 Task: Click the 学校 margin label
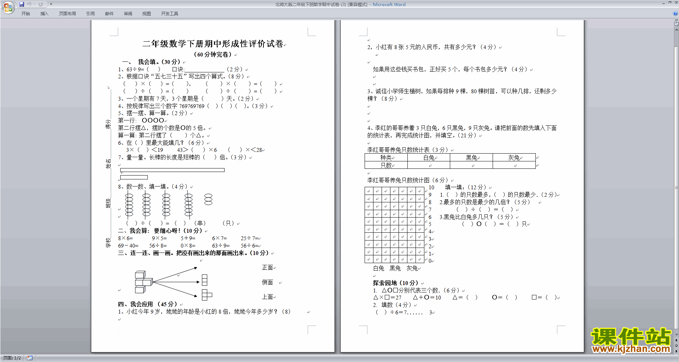tap(108, 243)
